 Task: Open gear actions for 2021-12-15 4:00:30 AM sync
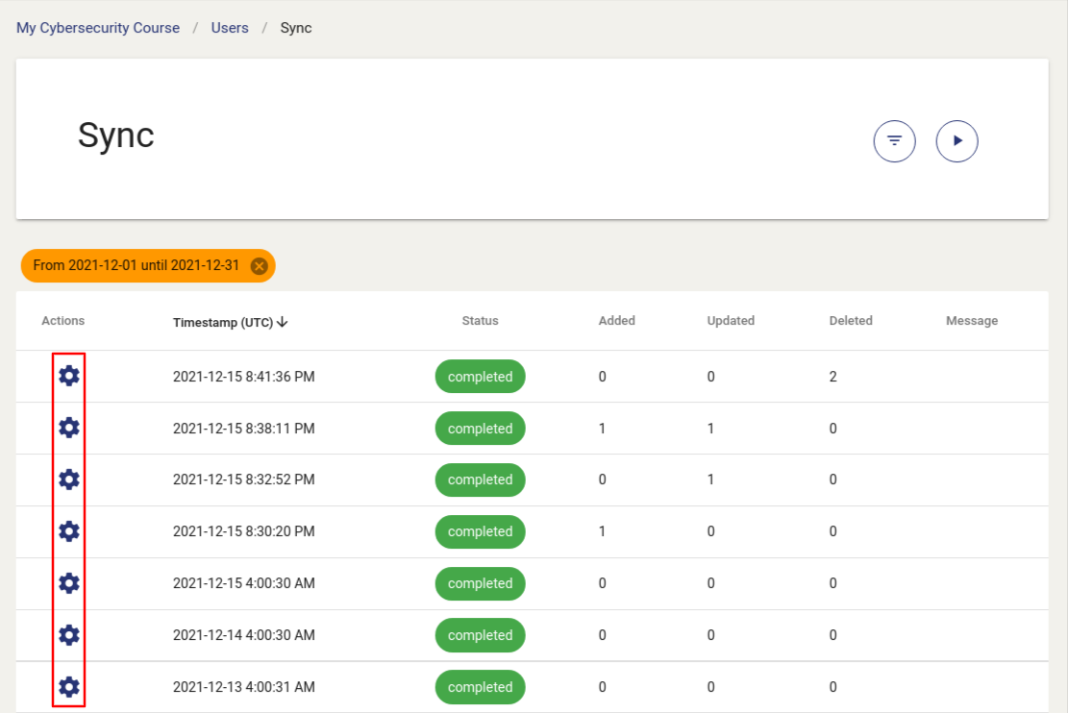point(69,583)
